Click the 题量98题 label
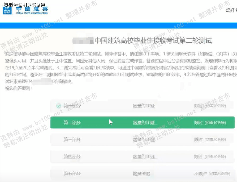 142,173
